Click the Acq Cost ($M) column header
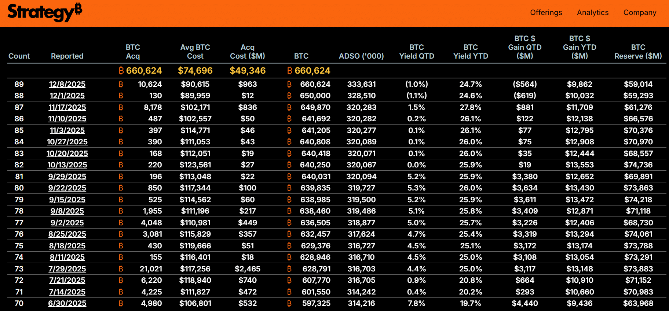 248,52
